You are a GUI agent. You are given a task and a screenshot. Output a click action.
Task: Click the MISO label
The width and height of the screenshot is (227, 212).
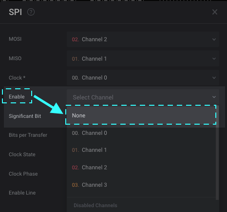[15, 58]
